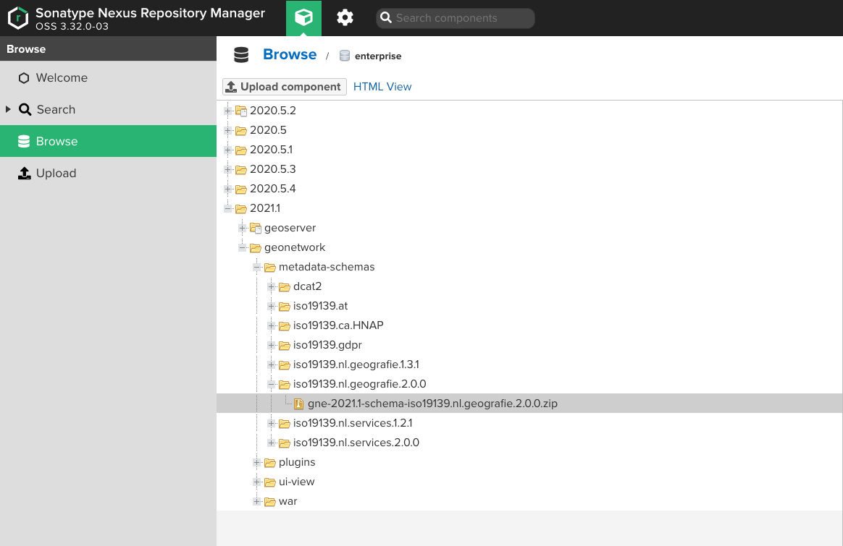Screen dimensions: 843x546
Task: Expand the 2020.5.2 folder
Action: coord(228,111)
